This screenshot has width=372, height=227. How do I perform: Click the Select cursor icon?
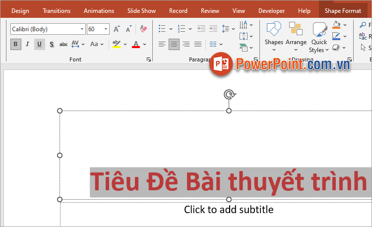[x=363, y=48]
